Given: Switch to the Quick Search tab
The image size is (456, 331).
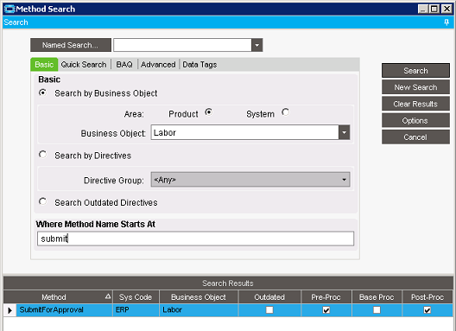Looking at the screenshot, I should [84, 64].
